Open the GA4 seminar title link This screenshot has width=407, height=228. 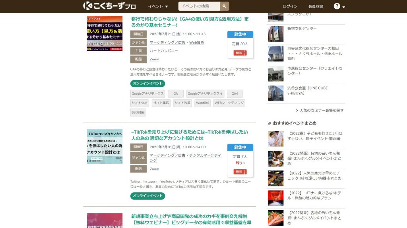click(190, 22)
